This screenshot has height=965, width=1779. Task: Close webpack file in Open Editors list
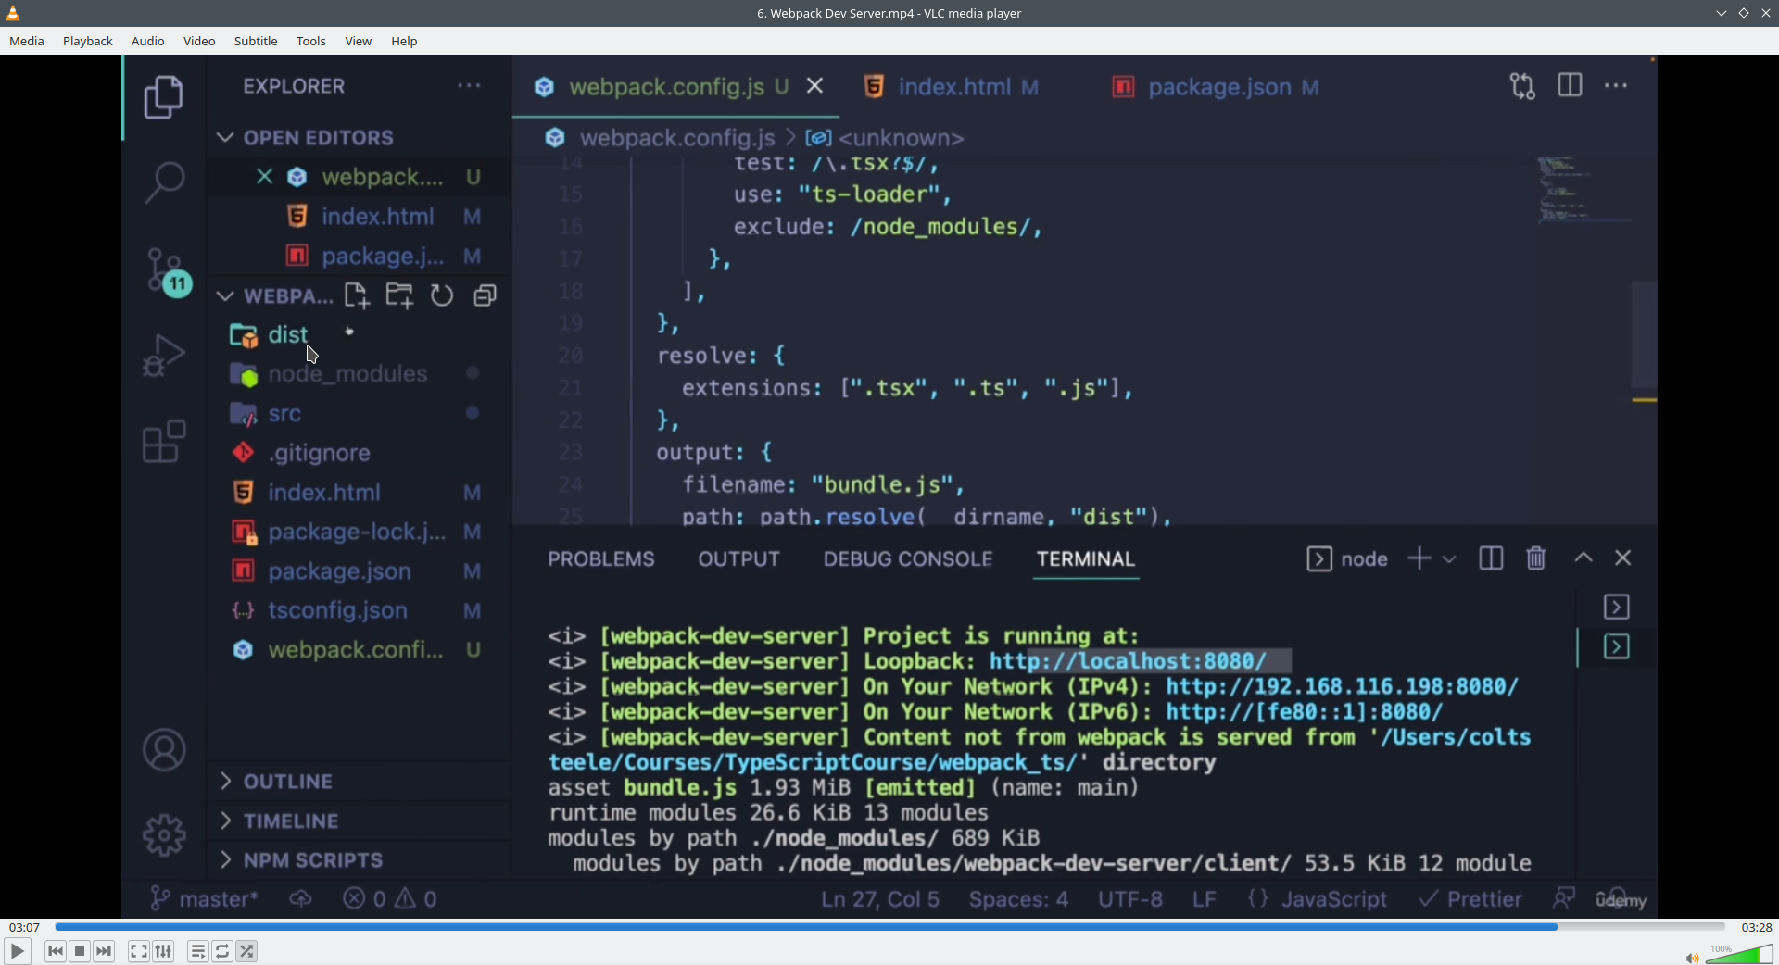[265, 177]
